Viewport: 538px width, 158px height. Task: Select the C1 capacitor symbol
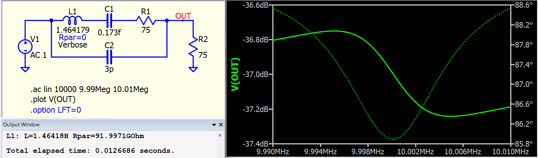110,21
